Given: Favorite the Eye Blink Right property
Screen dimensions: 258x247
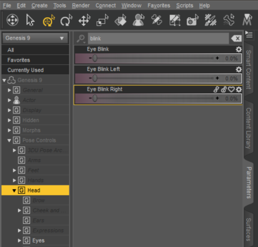Looking at the screenshot, I should tap(231, 90).
